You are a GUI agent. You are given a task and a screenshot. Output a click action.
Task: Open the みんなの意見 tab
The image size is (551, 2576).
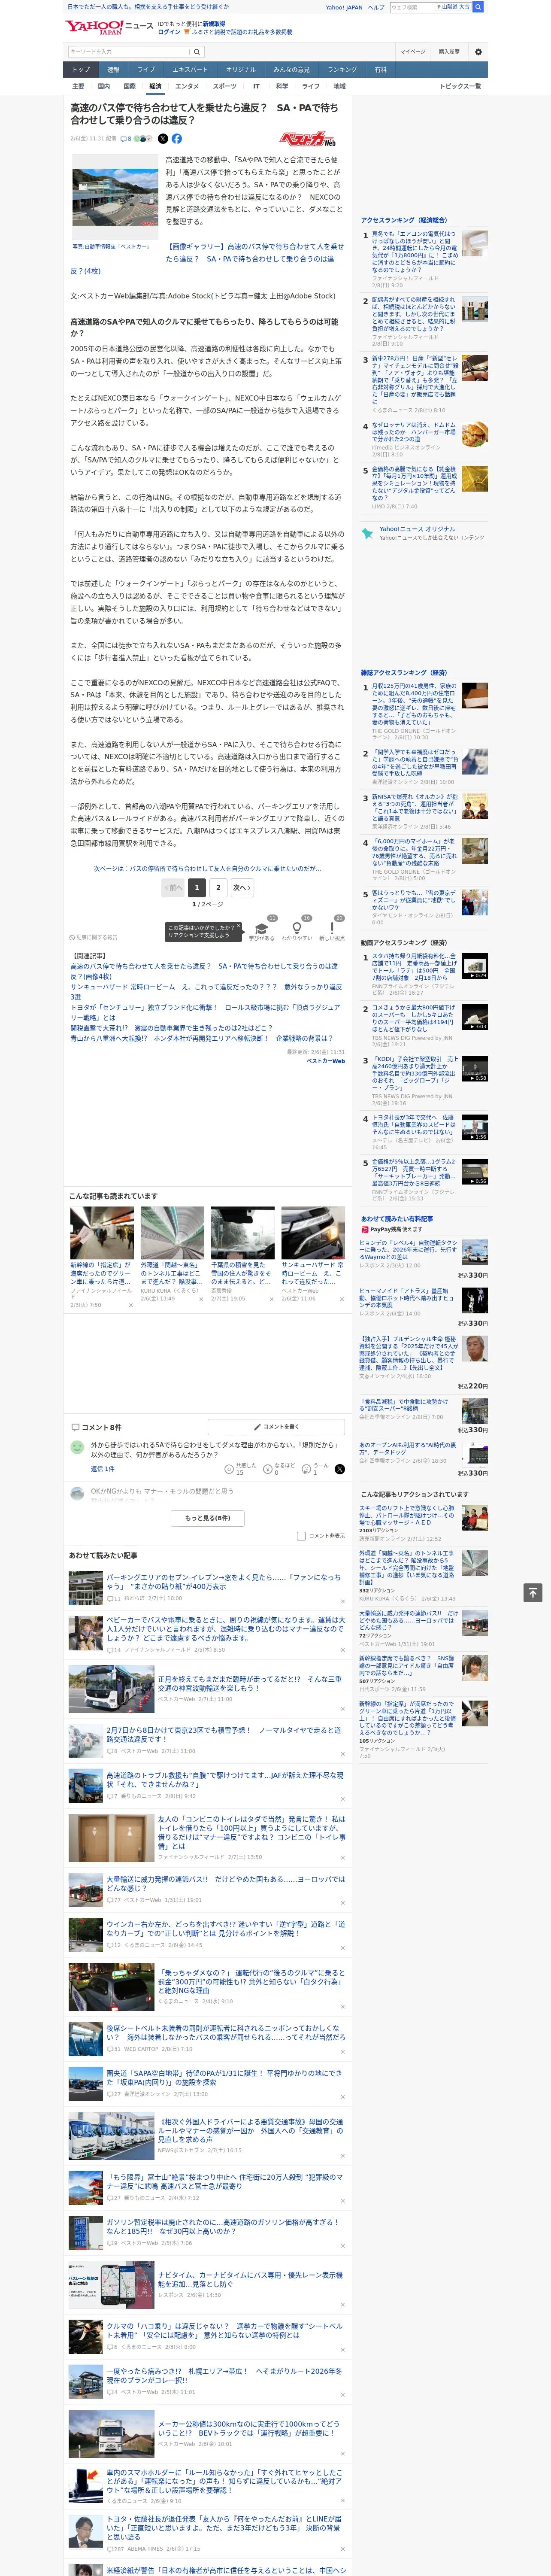(292, 70)
